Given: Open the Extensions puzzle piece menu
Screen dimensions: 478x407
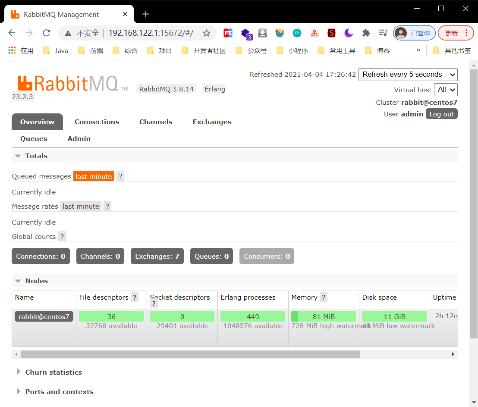Looking at the screenshot, I should (366, 33).
